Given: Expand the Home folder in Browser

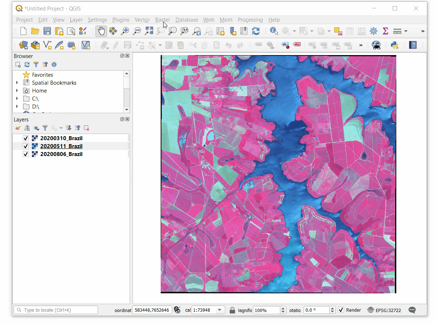Looking at the screenshot, I should pos(17,91).
